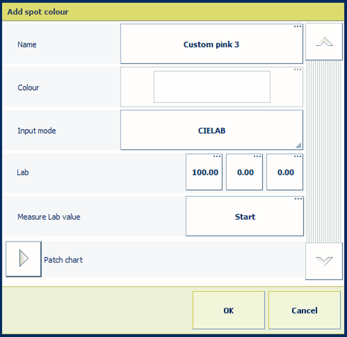Image resolution: width=347 pixels, height=337 pixels.
Task: Cancel the Add spot colour dialog
Action: click(304, 310)
